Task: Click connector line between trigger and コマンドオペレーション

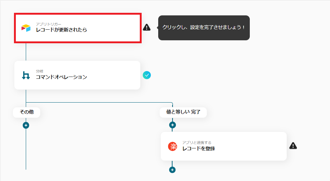Action: (x=26, y=52)
